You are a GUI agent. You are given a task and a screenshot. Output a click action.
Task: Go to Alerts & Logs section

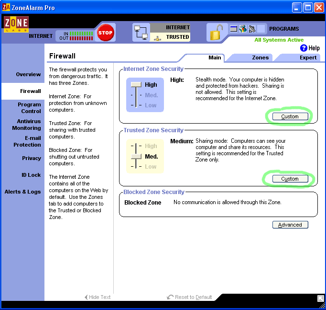pyautogui.click(x=23, y=192)
